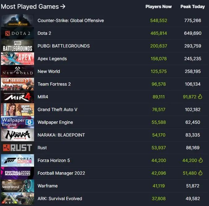Image resolution: width=209 pixels, height=206 pixels.
Task: Select the Apex Legends artwork thumbnail
Action: pos(17,59)
